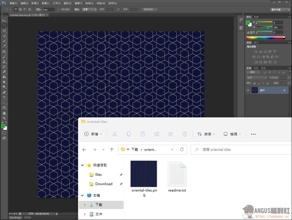Select the Lasso tool
The width and height of the screenshot is (292, 220).
click(x=4, y=31)
